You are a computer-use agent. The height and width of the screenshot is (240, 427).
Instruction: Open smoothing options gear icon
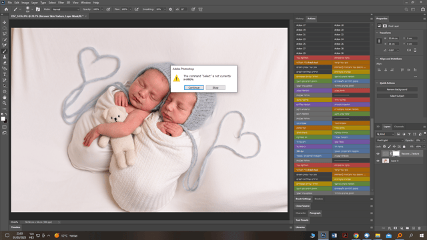[x=171, y=9]
